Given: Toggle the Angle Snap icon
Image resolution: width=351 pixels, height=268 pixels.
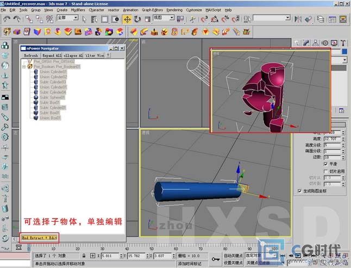Looking at the screenshot, I should tap(215, 19).
